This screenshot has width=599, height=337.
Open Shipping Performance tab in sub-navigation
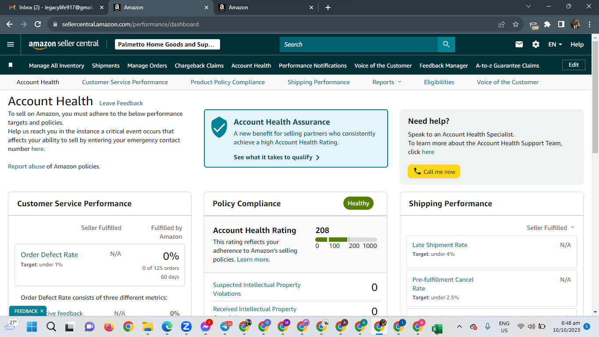(319, 82)
